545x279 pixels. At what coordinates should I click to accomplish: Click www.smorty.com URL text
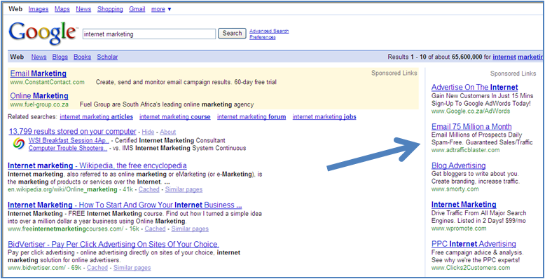tap(455, 189)
